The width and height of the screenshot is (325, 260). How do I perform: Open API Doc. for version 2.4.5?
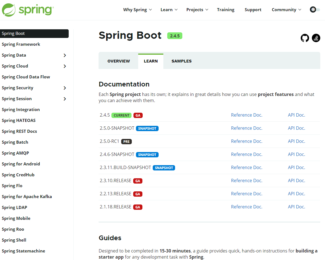(x=297, y=115)
